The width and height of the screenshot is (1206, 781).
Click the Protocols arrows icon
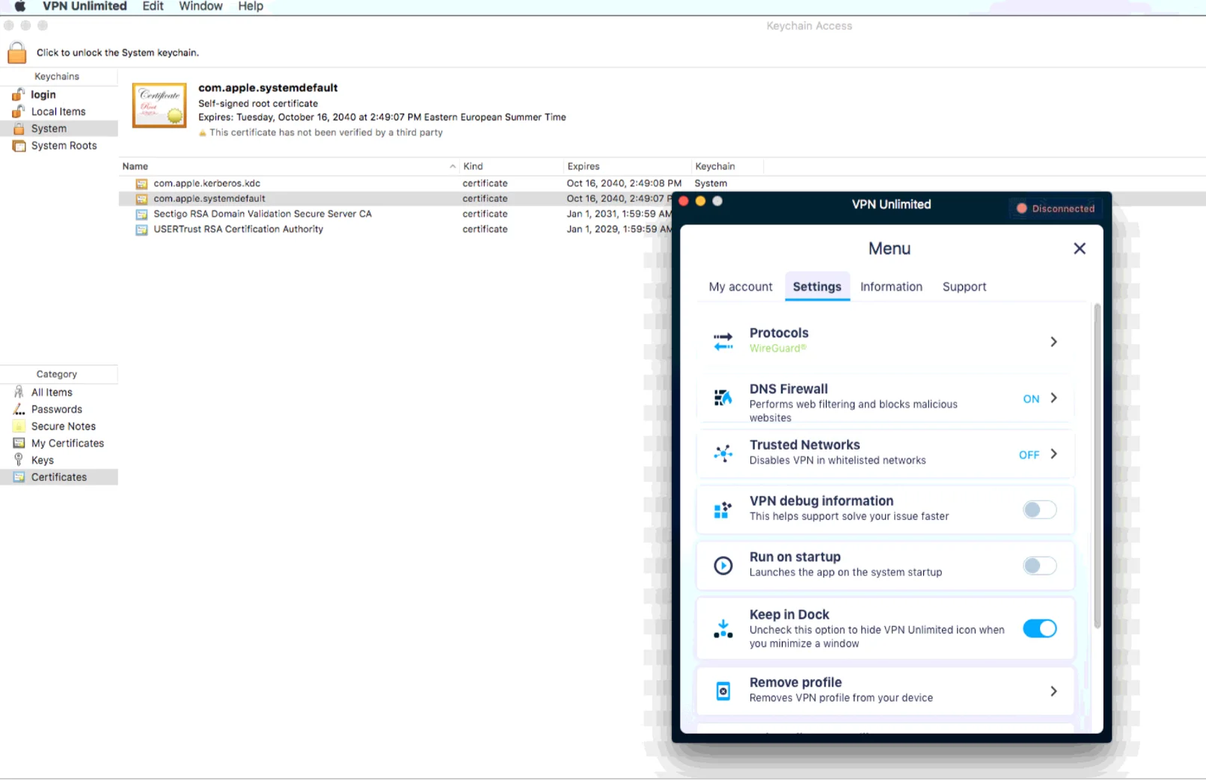[723, 341]
